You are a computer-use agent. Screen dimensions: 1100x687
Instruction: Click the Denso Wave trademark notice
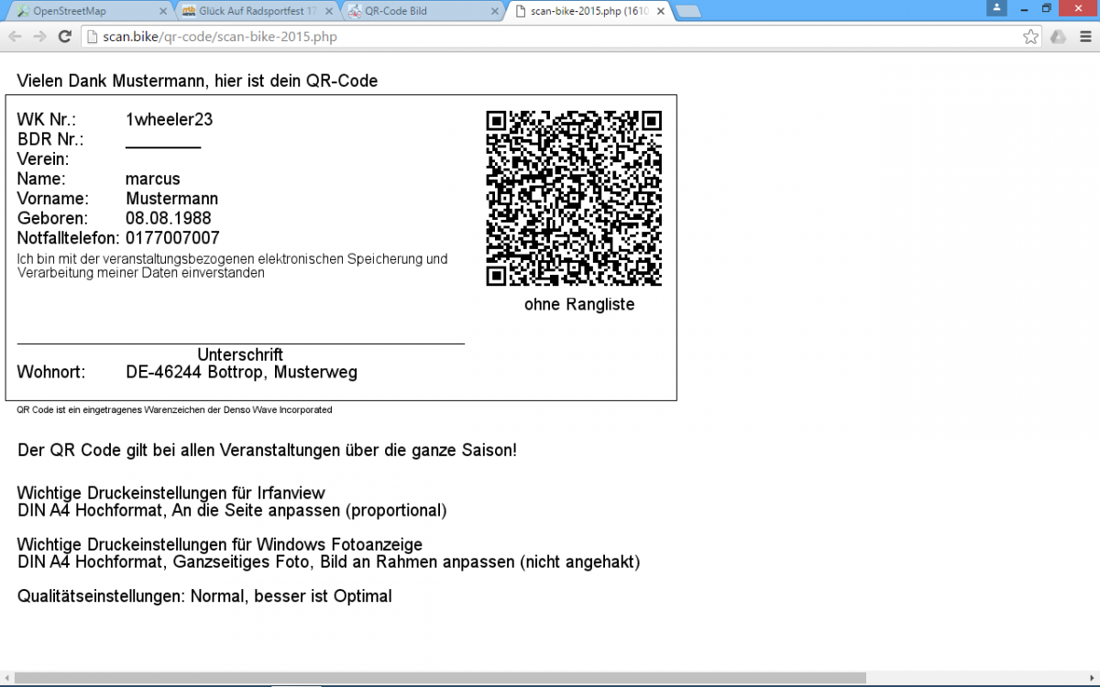(x=174, y=410)
